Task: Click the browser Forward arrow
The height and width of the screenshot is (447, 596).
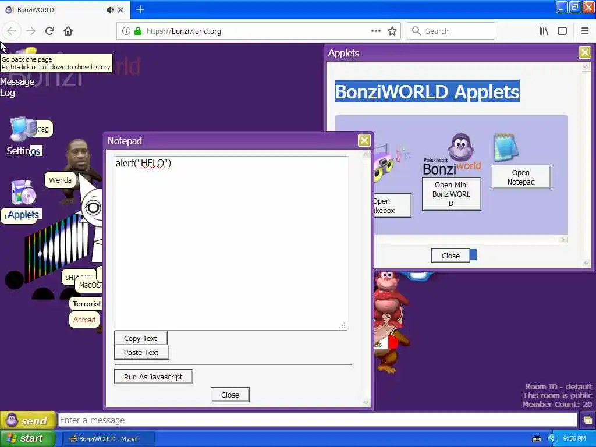Action: coord(31,31)
